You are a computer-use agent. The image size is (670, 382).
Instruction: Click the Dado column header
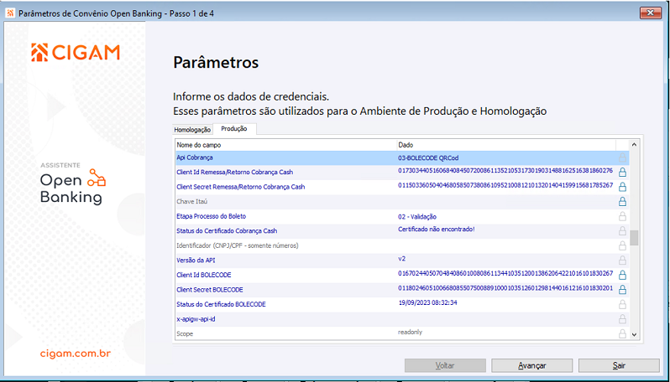[506, 145]
